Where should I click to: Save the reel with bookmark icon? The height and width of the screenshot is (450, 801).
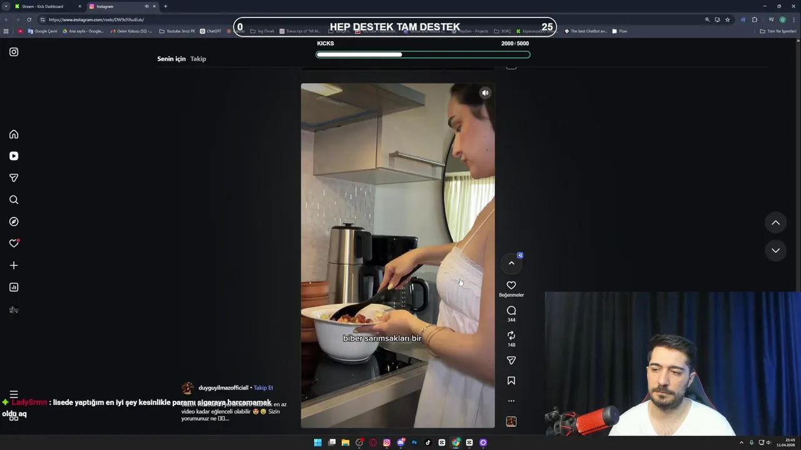[x=511, y=381]
